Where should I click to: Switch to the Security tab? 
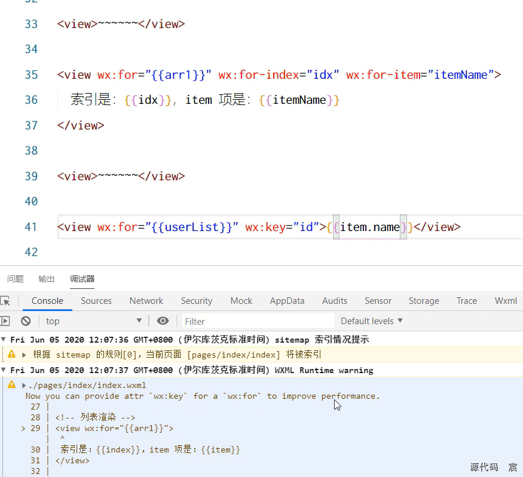click(197, 301)
